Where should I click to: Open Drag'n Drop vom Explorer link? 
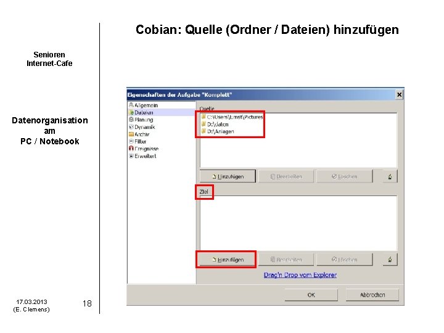click(x=300, y=274)
